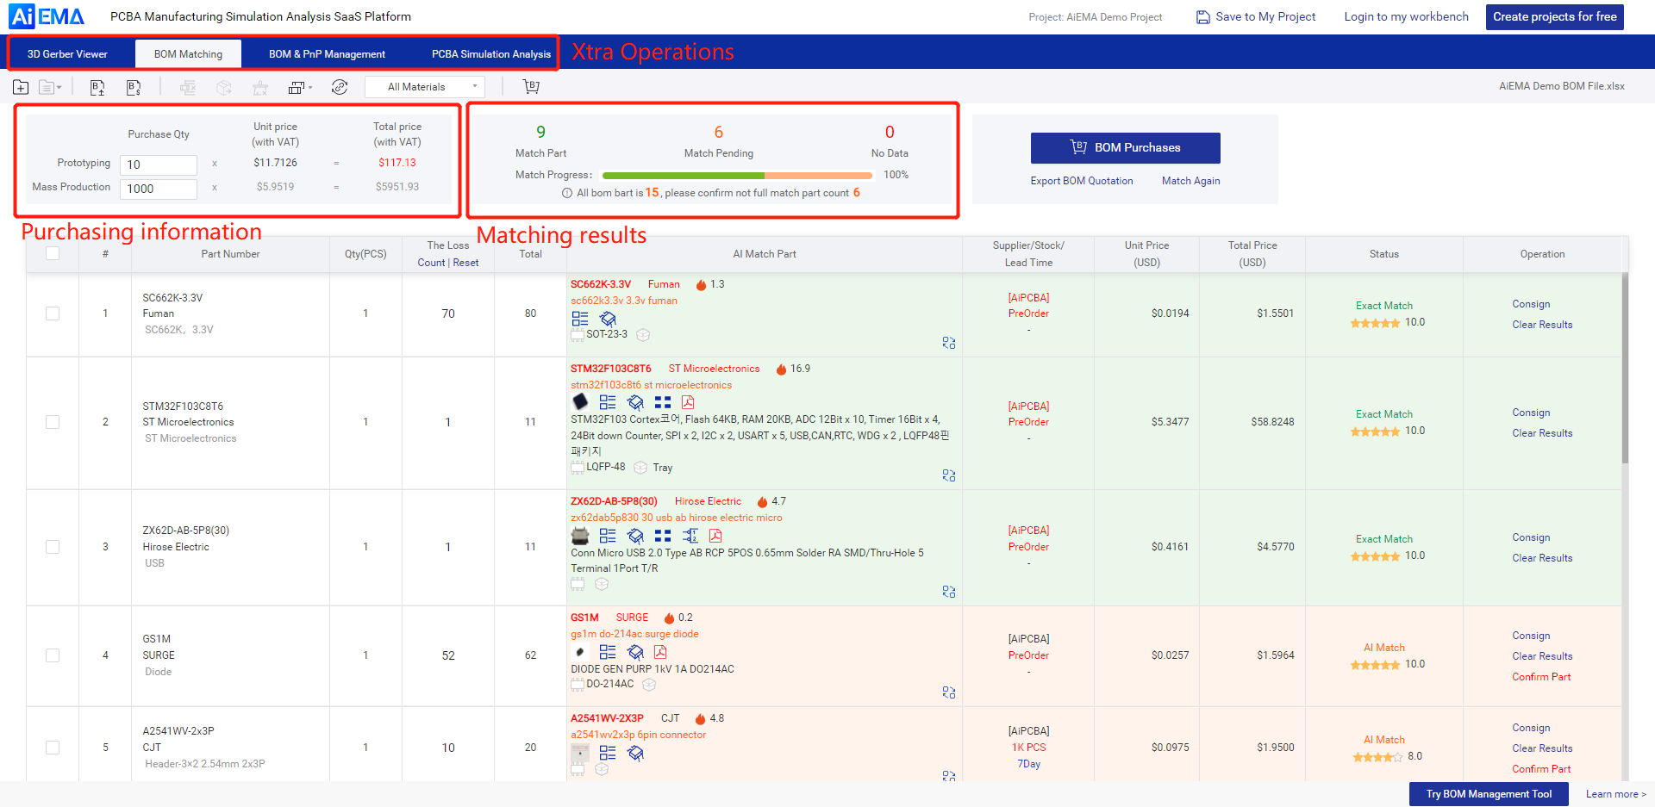Switch to the 3D Gerber Viewer tab
Screen dimensions: 1655x807
67,53
